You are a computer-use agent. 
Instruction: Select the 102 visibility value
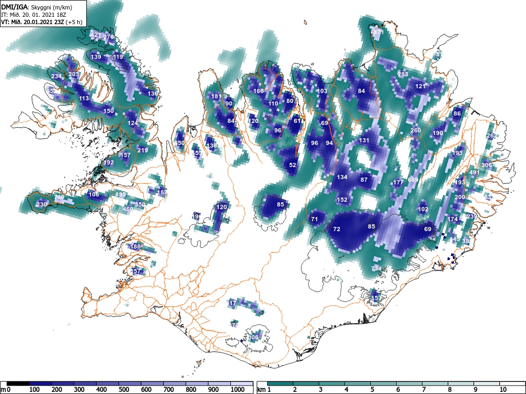point(423,209)
